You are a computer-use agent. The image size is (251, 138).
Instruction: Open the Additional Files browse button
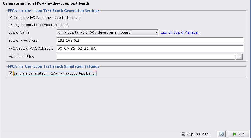tap(239, 57)
